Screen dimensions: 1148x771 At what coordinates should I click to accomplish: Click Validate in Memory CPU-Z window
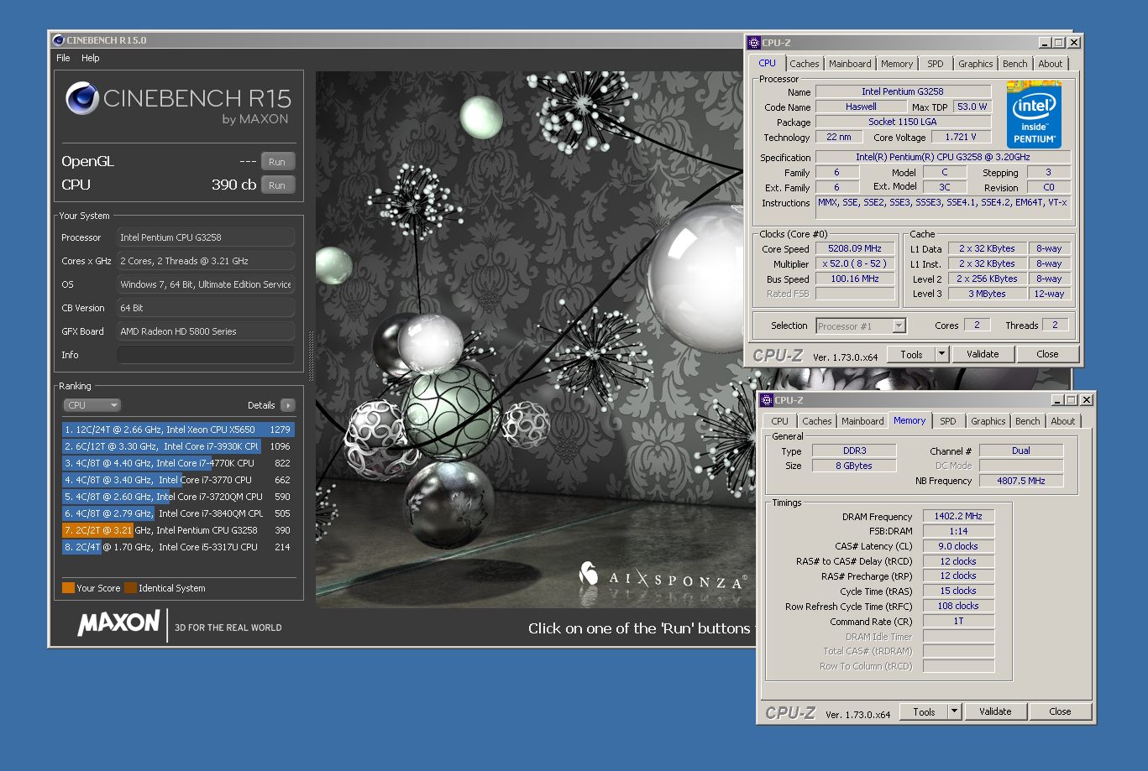click(x=995, y=711)
